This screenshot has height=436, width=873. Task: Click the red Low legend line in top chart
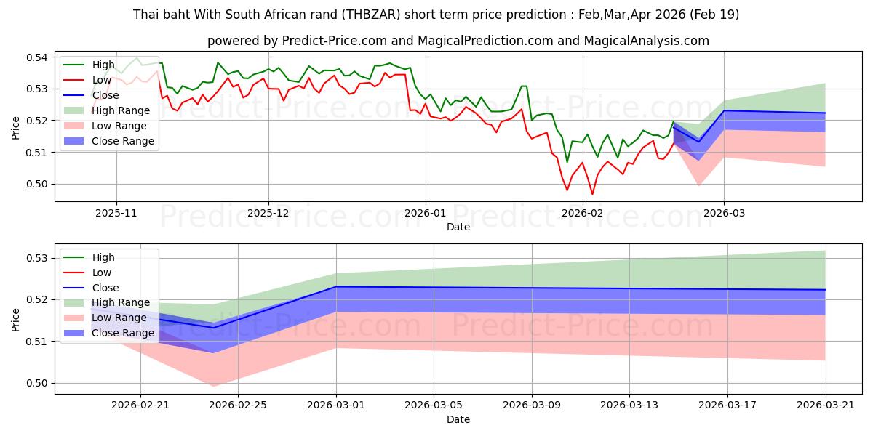click(x=76, y=80)
